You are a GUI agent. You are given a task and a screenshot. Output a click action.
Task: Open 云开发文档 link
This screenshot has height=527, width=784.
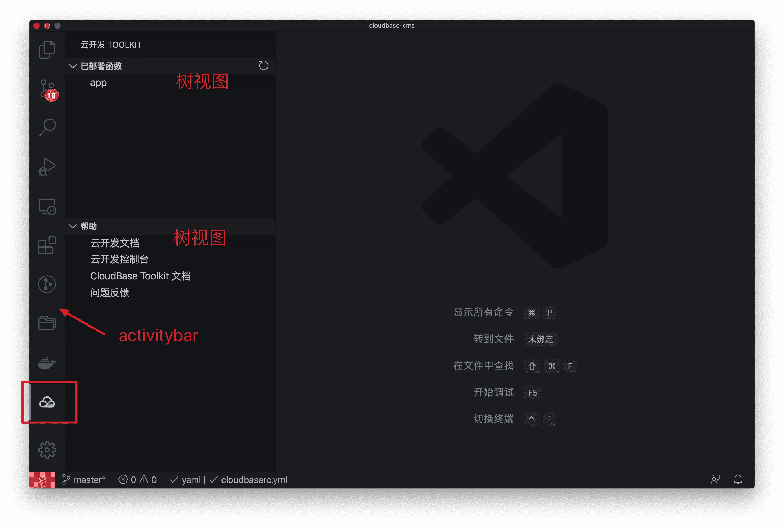point(115,243)
